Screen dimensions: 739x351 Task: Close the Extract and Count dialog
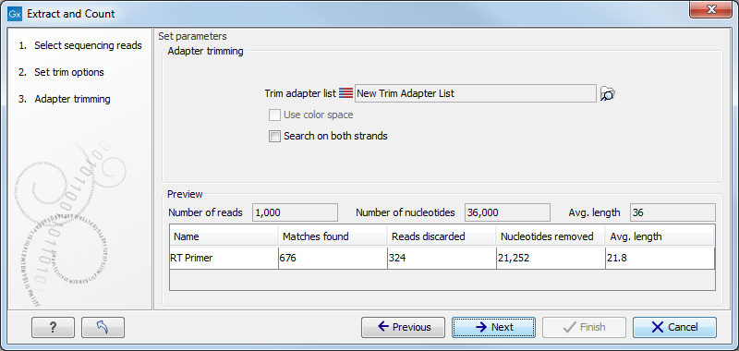710,9
